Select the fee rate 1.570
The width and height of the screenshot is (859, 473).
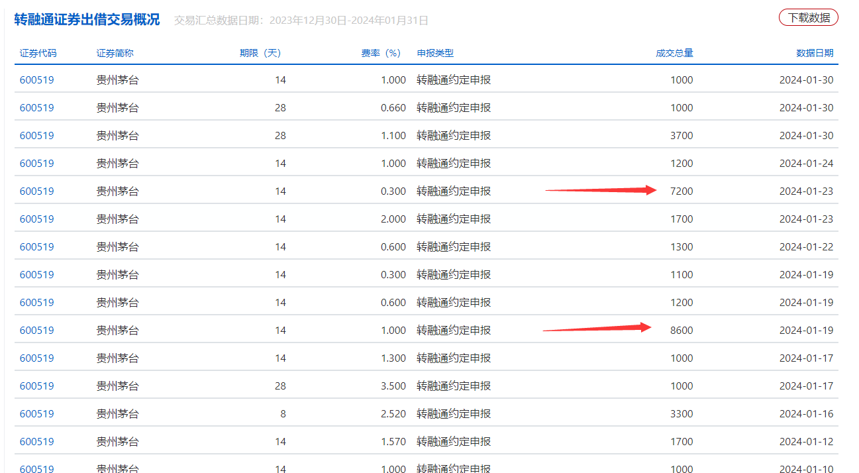(x=393, y=442)
